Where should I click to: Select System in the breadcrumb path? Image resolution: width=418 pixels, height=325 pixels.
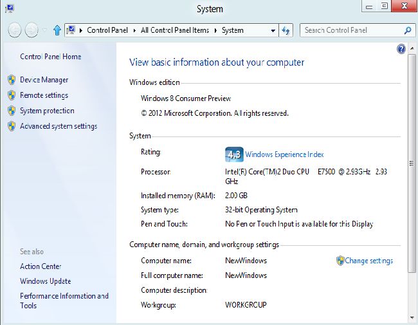[232, 30]
